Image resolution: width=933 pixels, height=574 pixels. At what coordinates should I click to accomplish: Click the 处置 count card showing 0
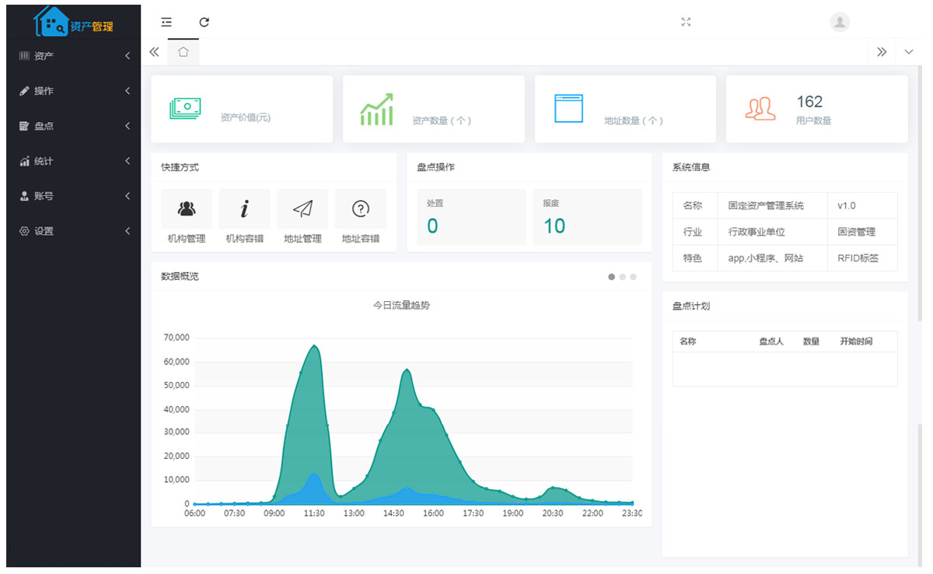point(471,217)
